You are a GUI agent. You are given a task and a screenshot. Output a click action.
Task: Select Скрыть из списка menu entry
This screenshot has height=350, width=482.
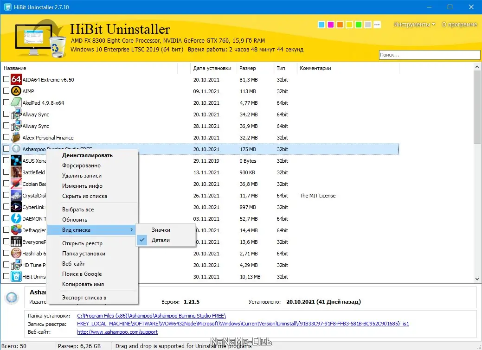tap(84, 196)
